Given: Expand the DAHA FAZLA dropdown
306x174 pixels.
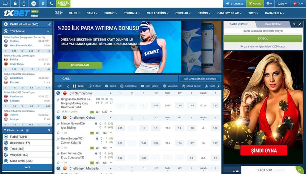Looking at the screenshot, I should (275, 13).
